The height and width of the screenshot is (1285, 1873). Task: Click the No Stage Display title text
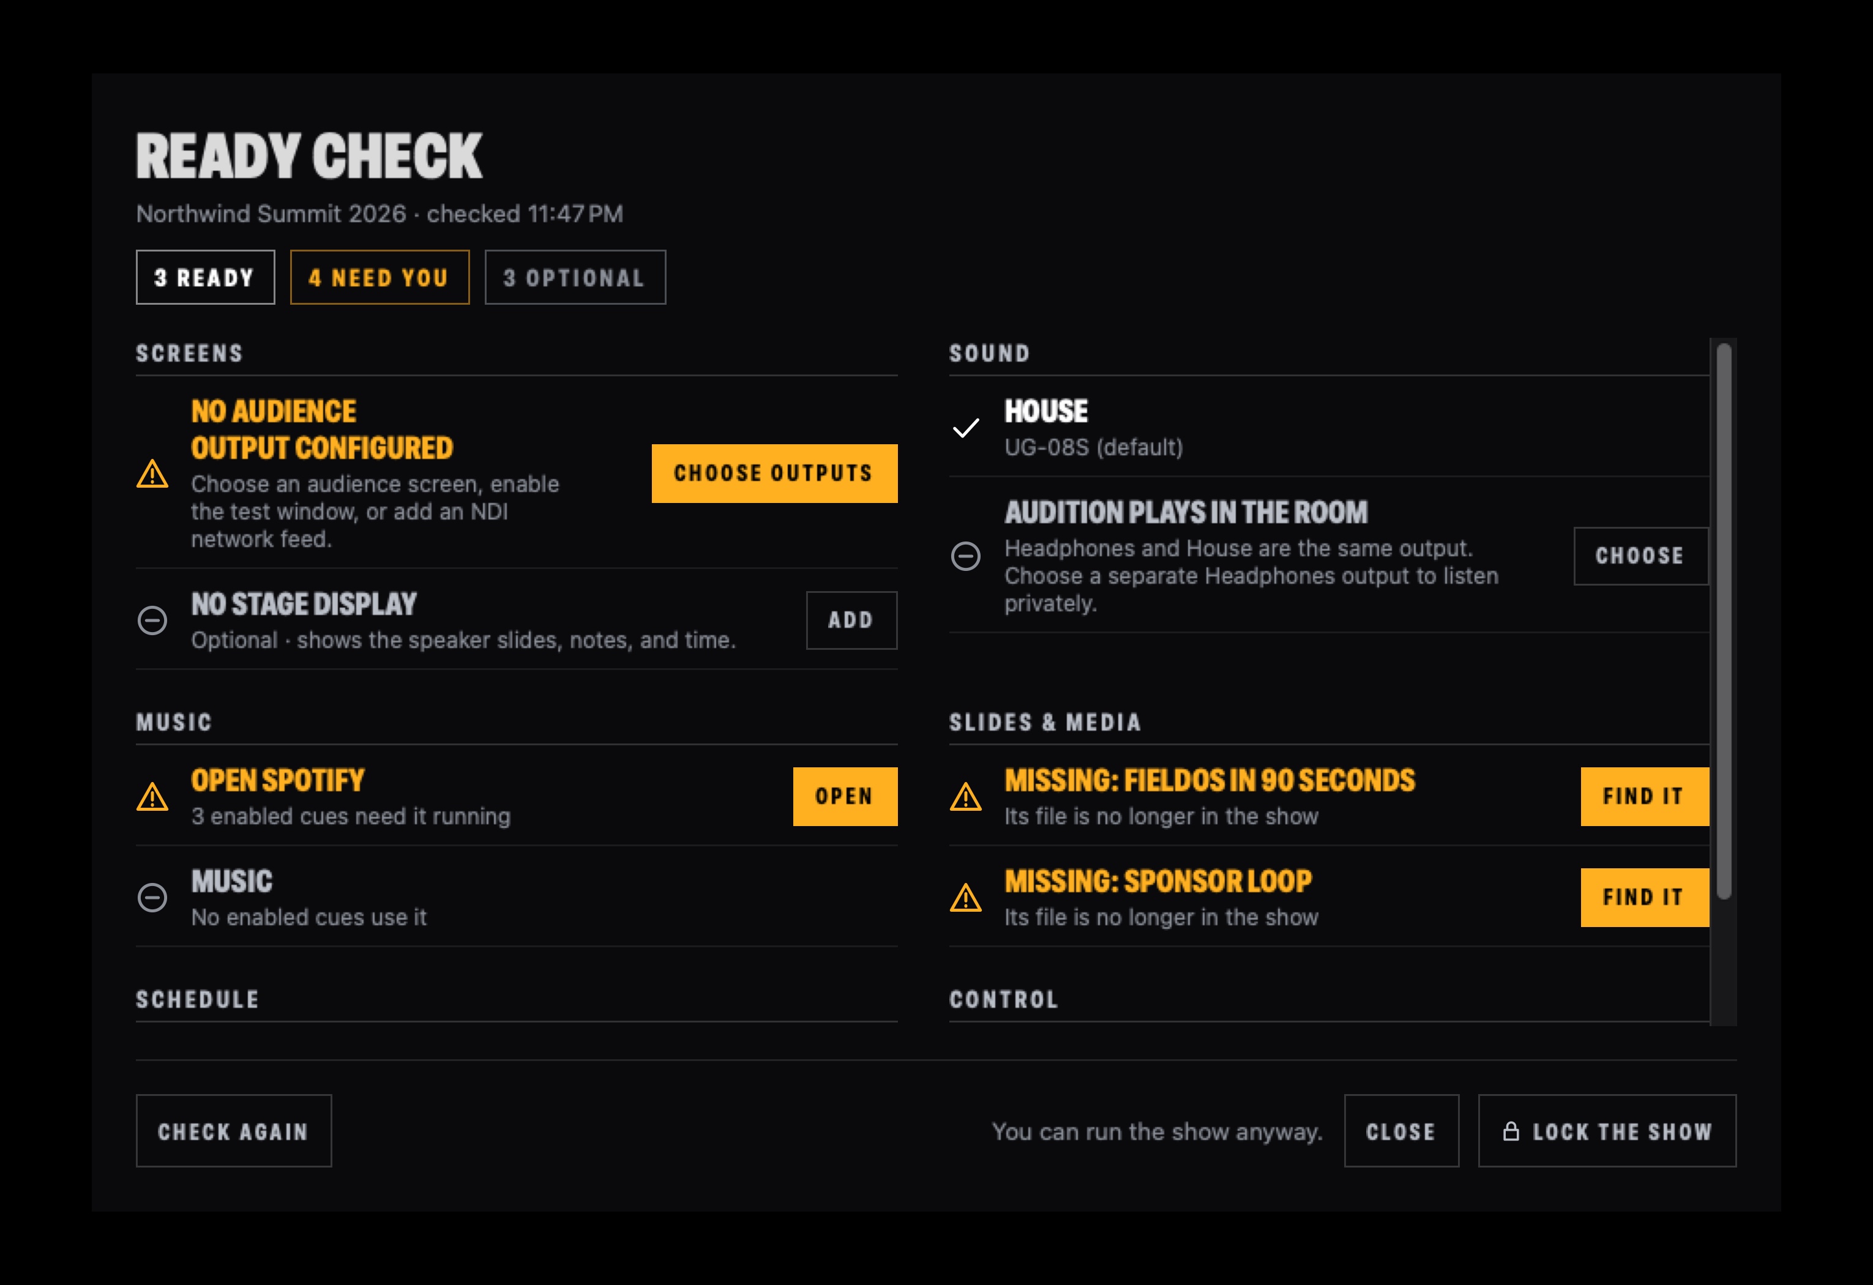click(x=304, y=604)
